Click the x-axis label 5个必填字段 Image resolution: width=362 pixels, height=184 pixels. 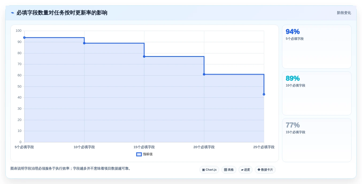coord(24,147)
